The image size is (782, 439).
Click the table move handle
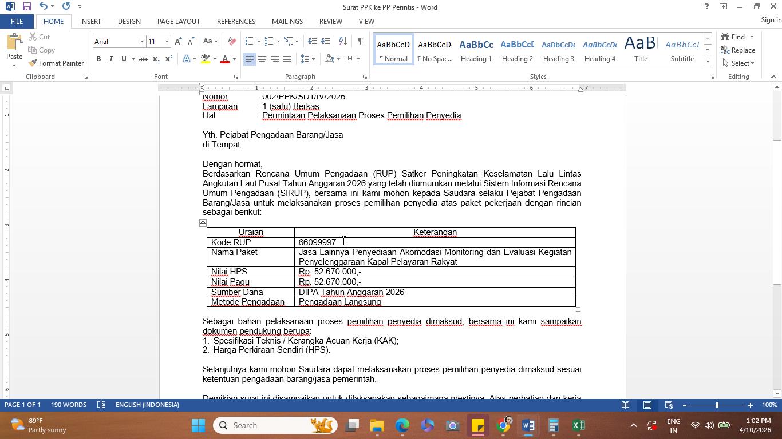pyautogui.click(x=203, y=224)
